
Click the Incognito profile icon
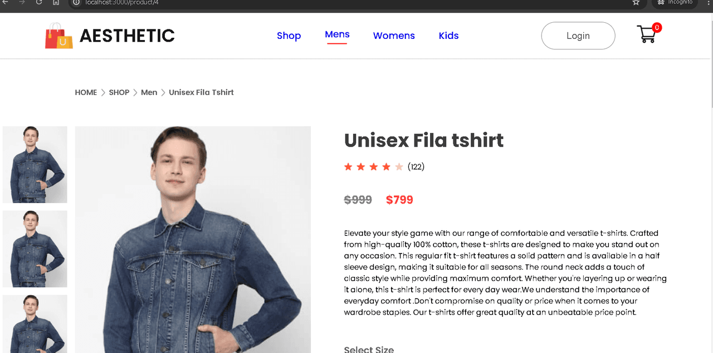673,2
